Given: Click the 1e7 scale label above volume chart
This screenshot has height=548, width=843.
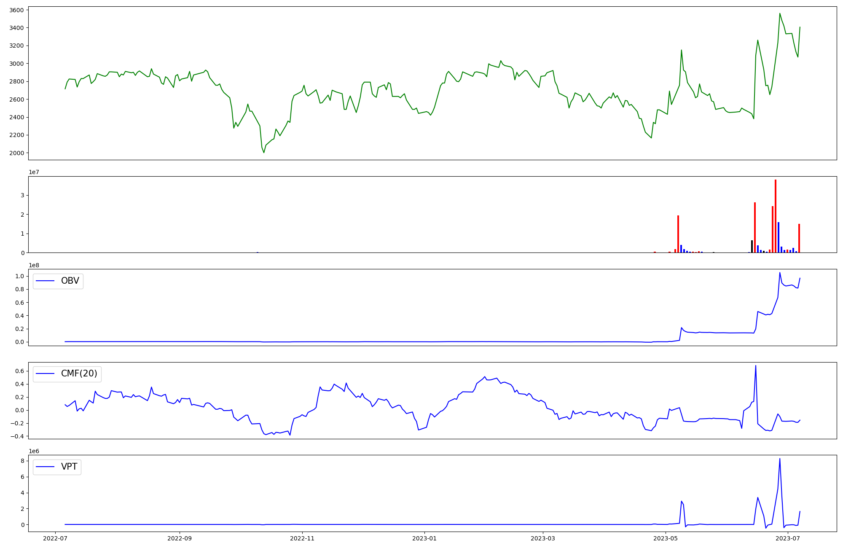Looking at the screenshot, I should click(x=34, y=172).
